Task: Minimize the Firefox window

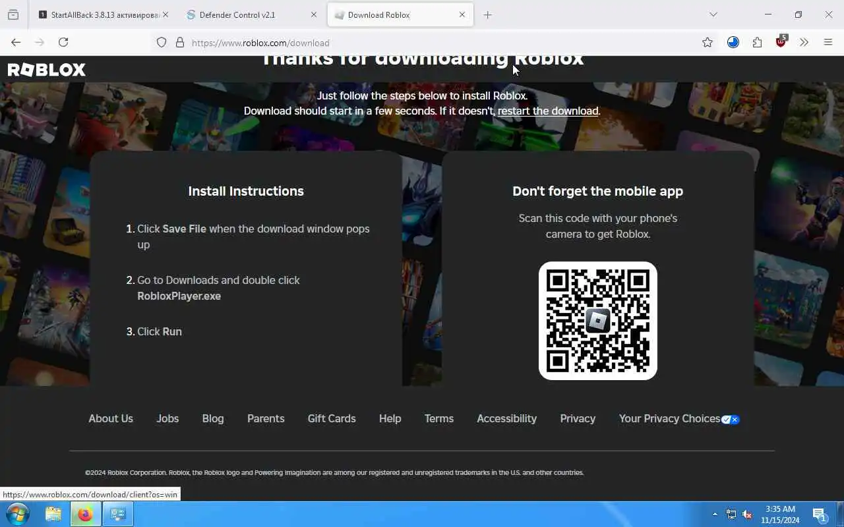Action: (x=768, y=14)
